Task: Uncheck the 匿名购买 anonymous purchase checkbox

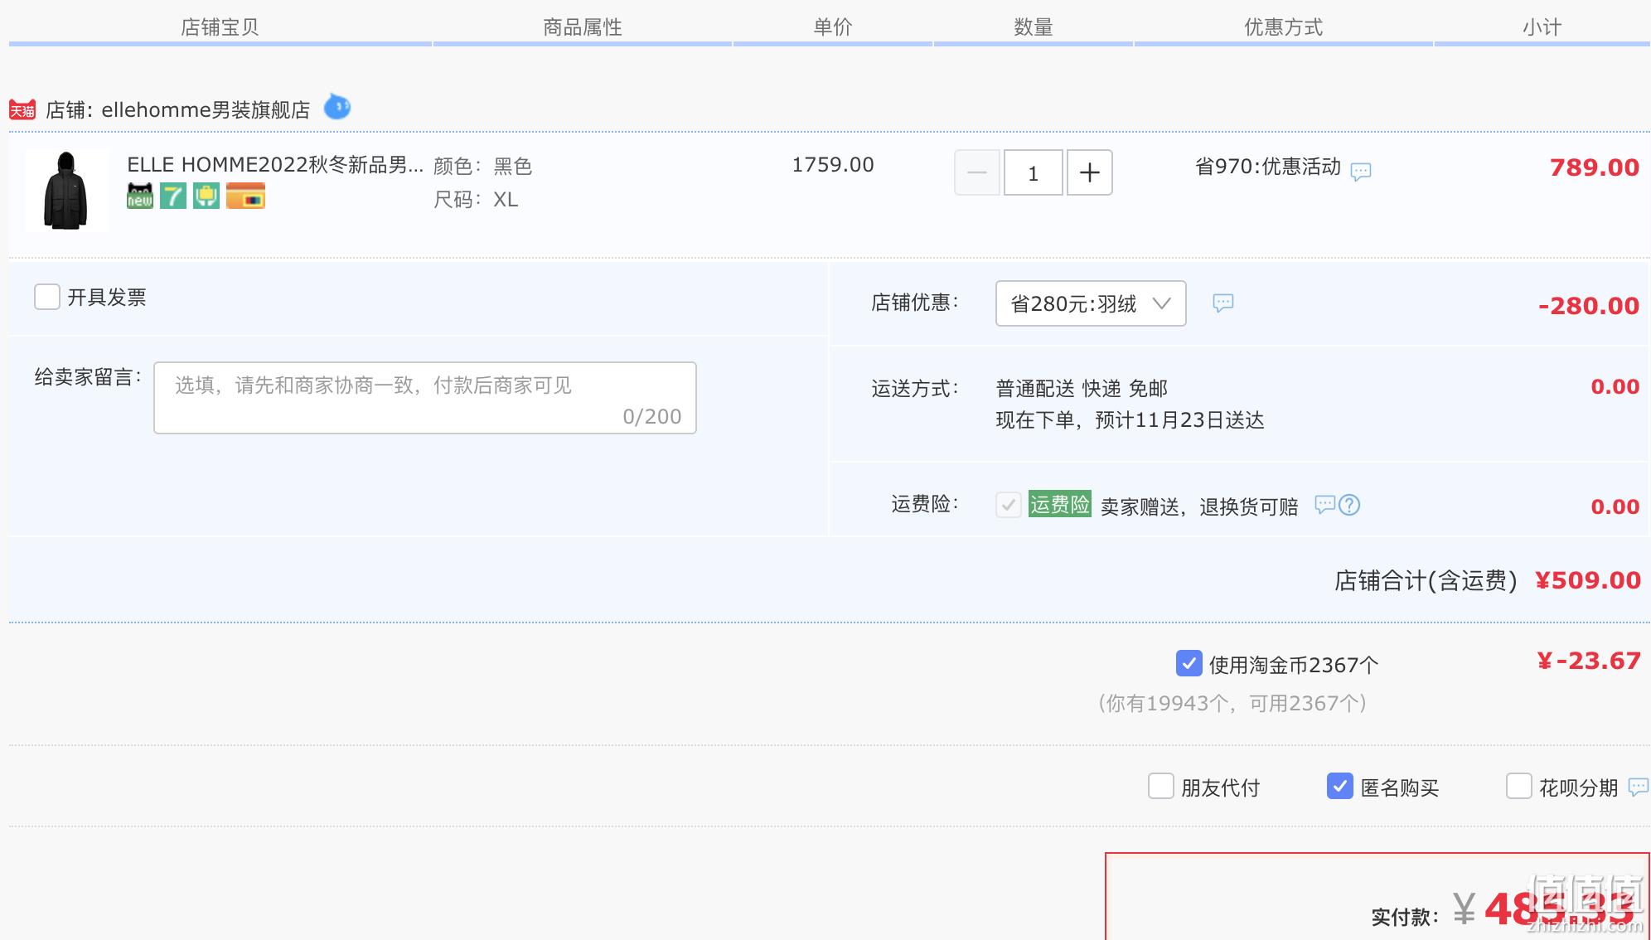Action: click(x=1340, y=786)
